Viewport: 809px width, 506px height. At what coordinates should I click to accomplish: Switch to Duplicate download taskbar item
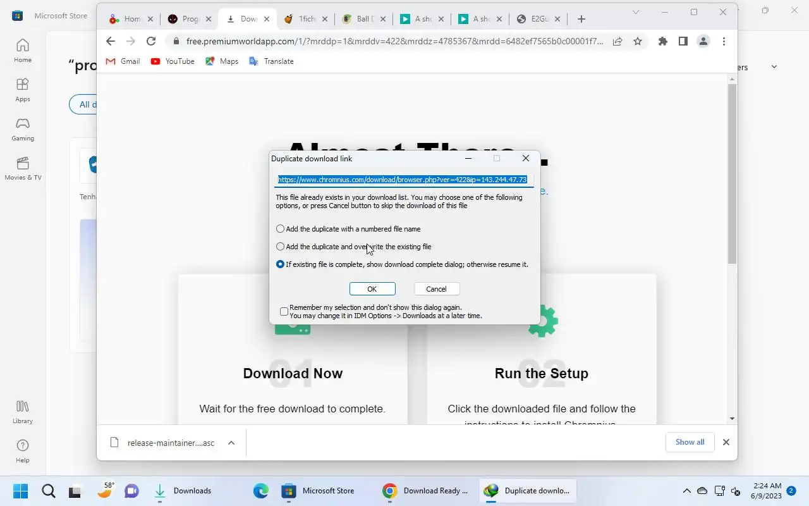tap(528, 491)
